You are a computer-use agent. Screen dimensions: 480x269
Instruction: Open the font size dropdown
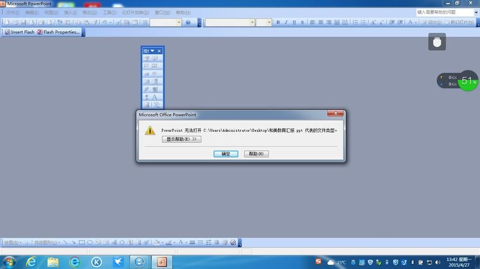[269, 22]
